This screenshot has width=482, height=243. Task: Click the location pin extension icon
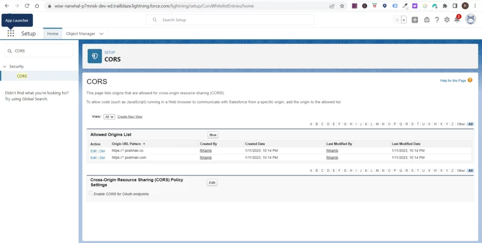385,6
